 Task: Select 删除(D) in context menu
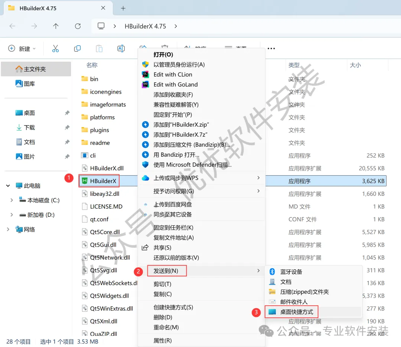163,317
